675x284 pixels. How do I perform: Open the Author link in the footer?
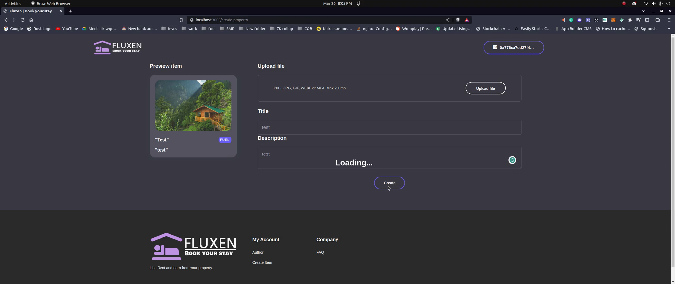pyautogui.click(x=258, y=252)
